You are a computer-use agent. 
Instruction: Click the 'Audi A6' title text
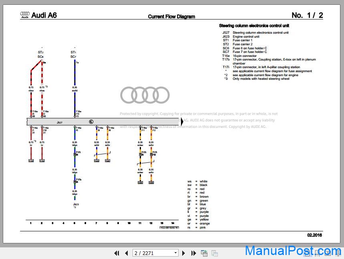point(44,15)
